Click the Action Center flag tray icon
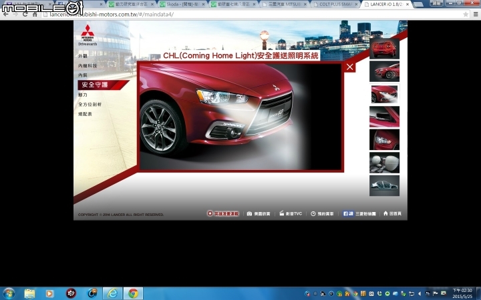This screenshot has width=481, height=300. click(436, 293)
